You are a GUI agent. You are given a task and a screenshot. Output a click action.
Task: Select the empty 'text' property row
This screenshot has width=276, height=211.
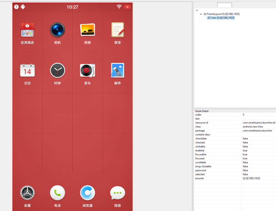[x=235, y=118]
